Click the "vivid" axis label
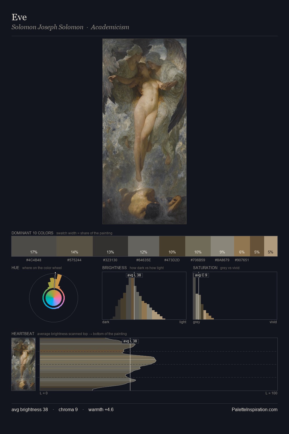Screen dimensions: 289x434 [x=273, y=322]
